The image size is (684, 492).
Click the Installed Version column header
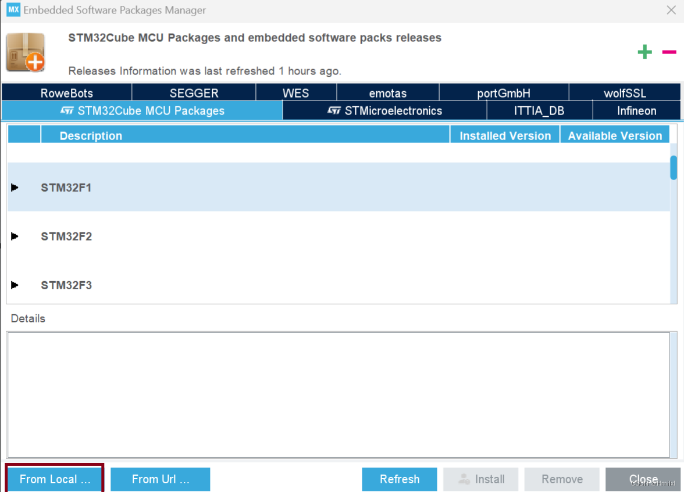click(x=505, y=135)
